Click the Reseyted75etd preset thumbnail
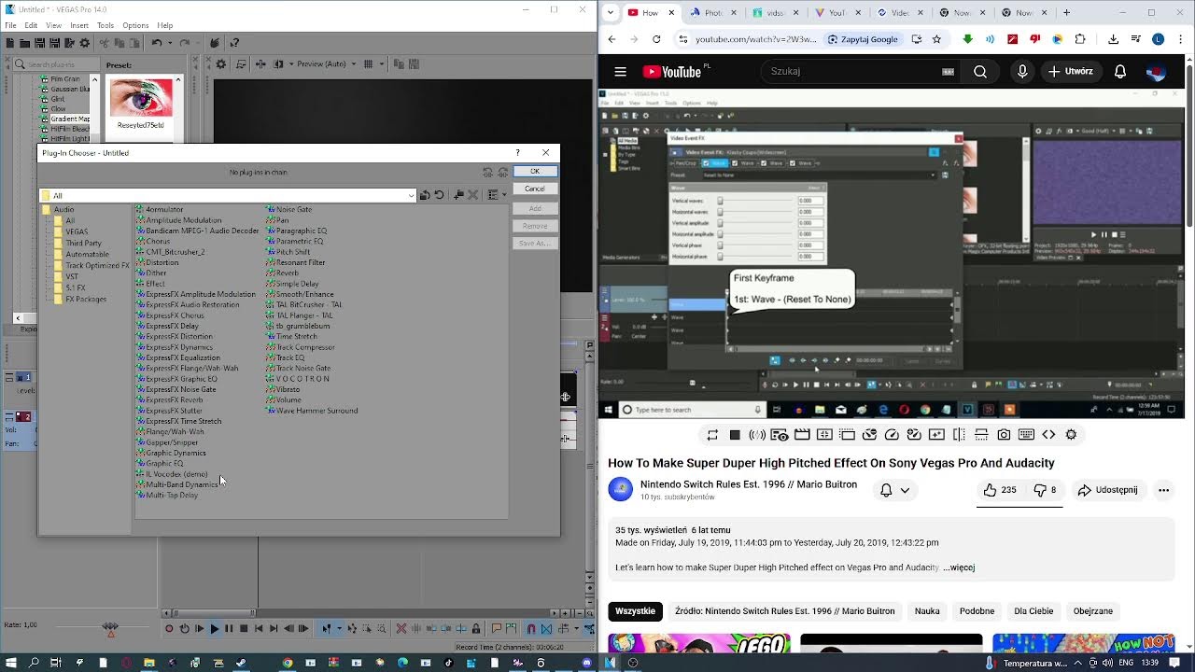 click(x=141, y=98)
